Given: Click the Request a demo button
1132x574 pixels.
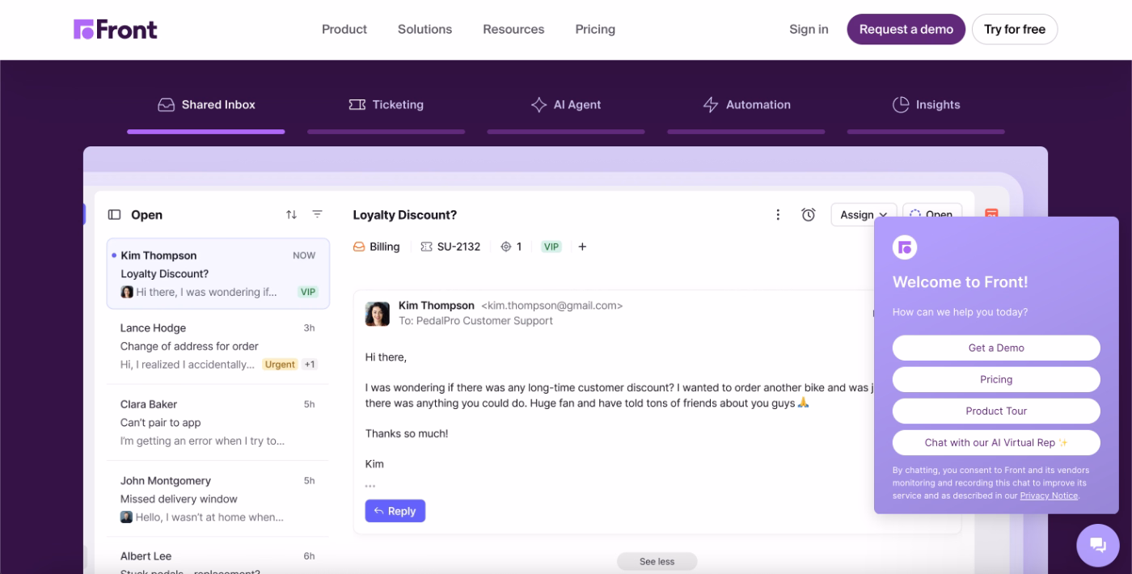Looking at the screenshot, I should click(x=906, y=29).
